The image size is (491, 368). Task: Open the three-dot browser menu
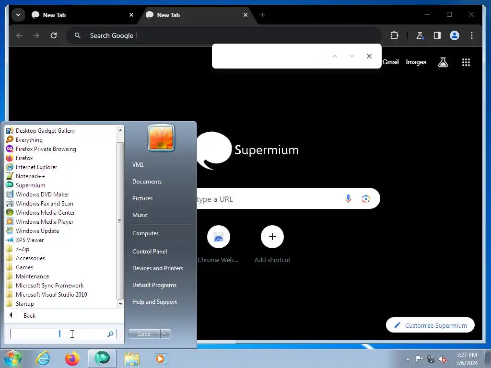(472, 35)
